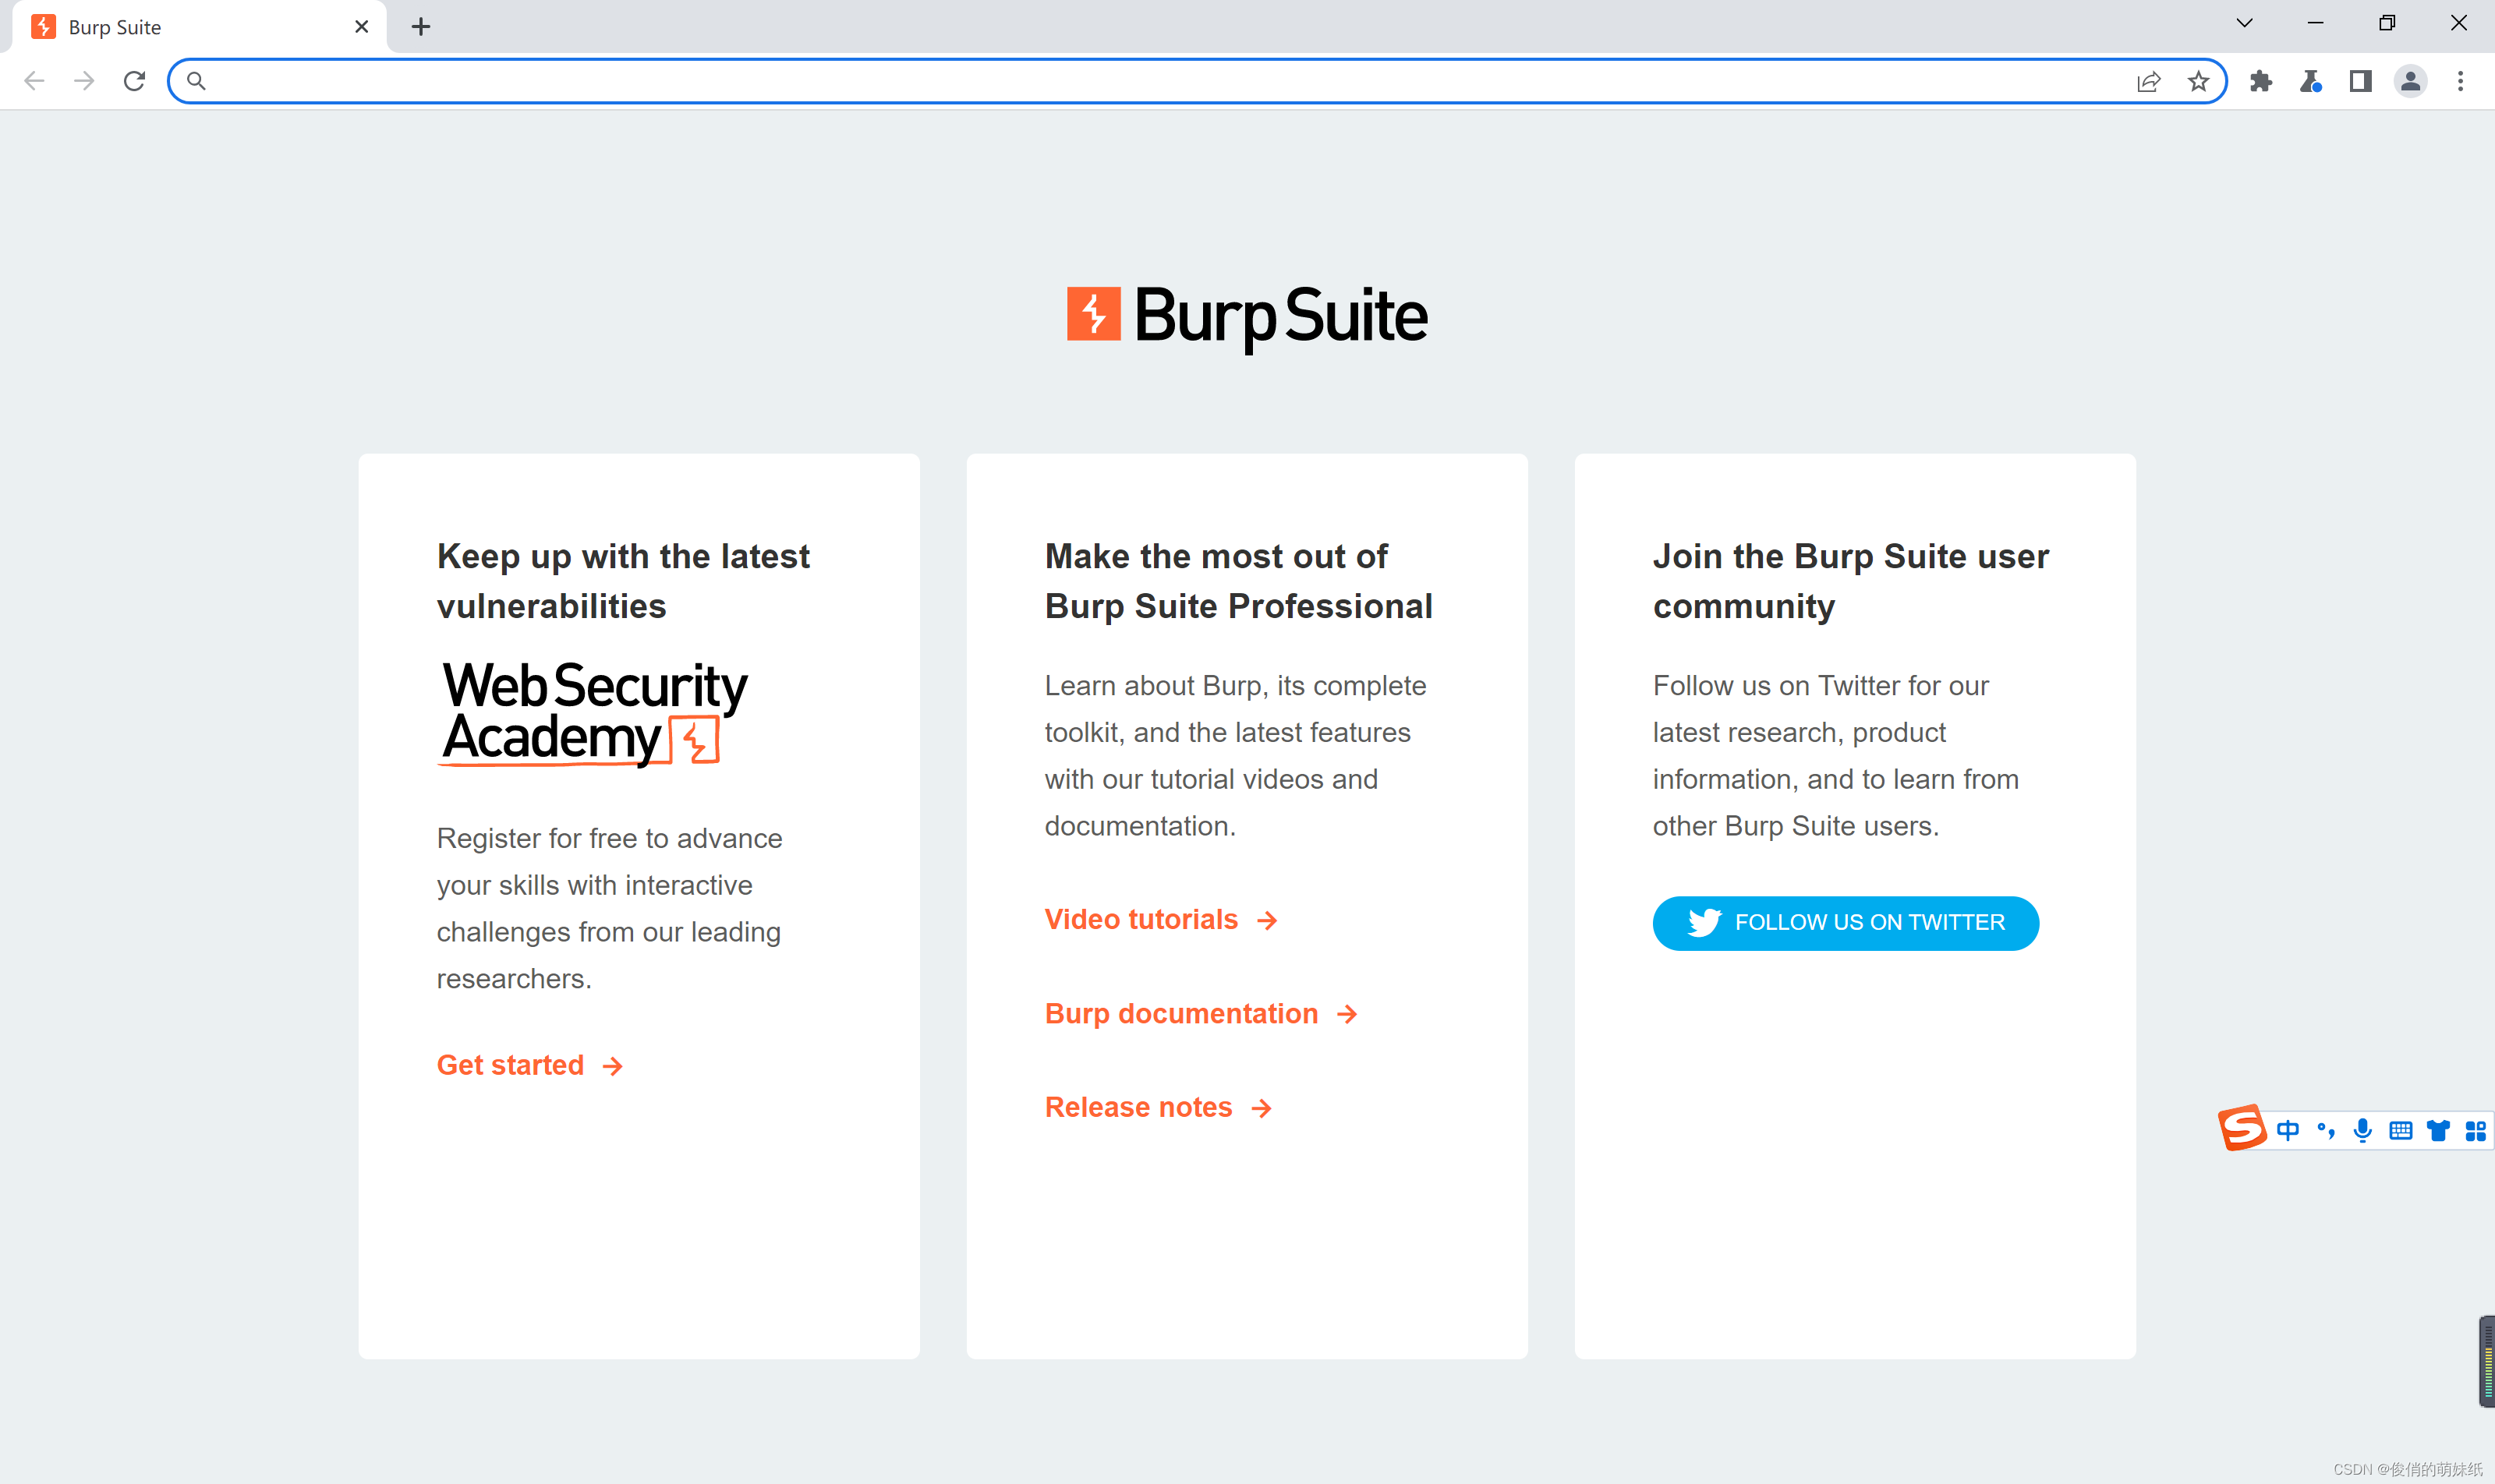Click the browser back arrow

34,81
